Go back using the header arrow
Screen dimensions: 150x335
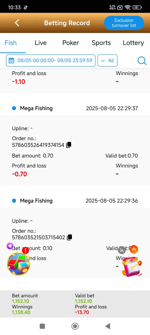17,23
